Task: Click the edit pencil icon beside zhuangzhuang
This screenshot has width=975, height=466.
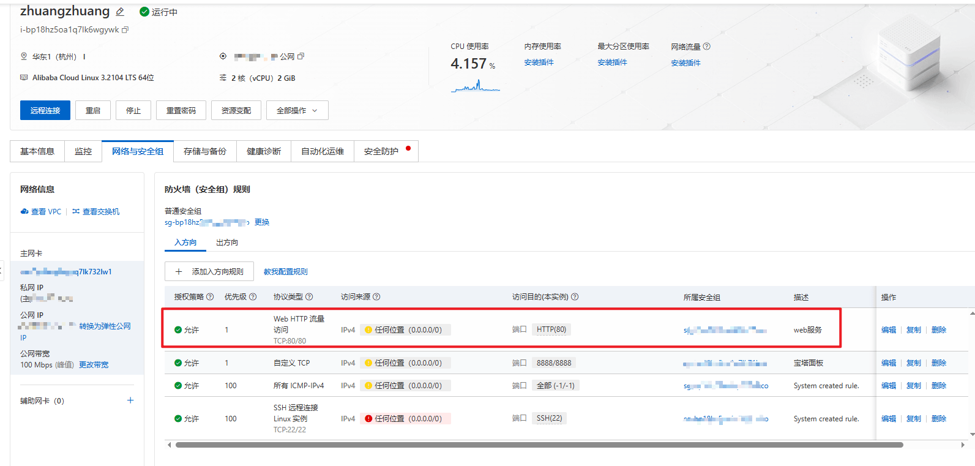Action: [x=120, y=12]
